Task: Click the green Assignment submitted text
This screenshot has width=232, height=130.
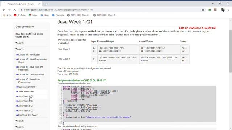Action: 82,80
